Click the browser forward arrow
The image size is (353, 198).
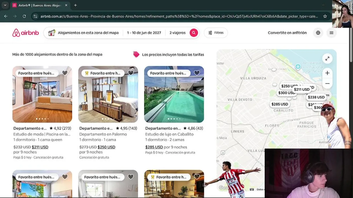pos(15,16)
